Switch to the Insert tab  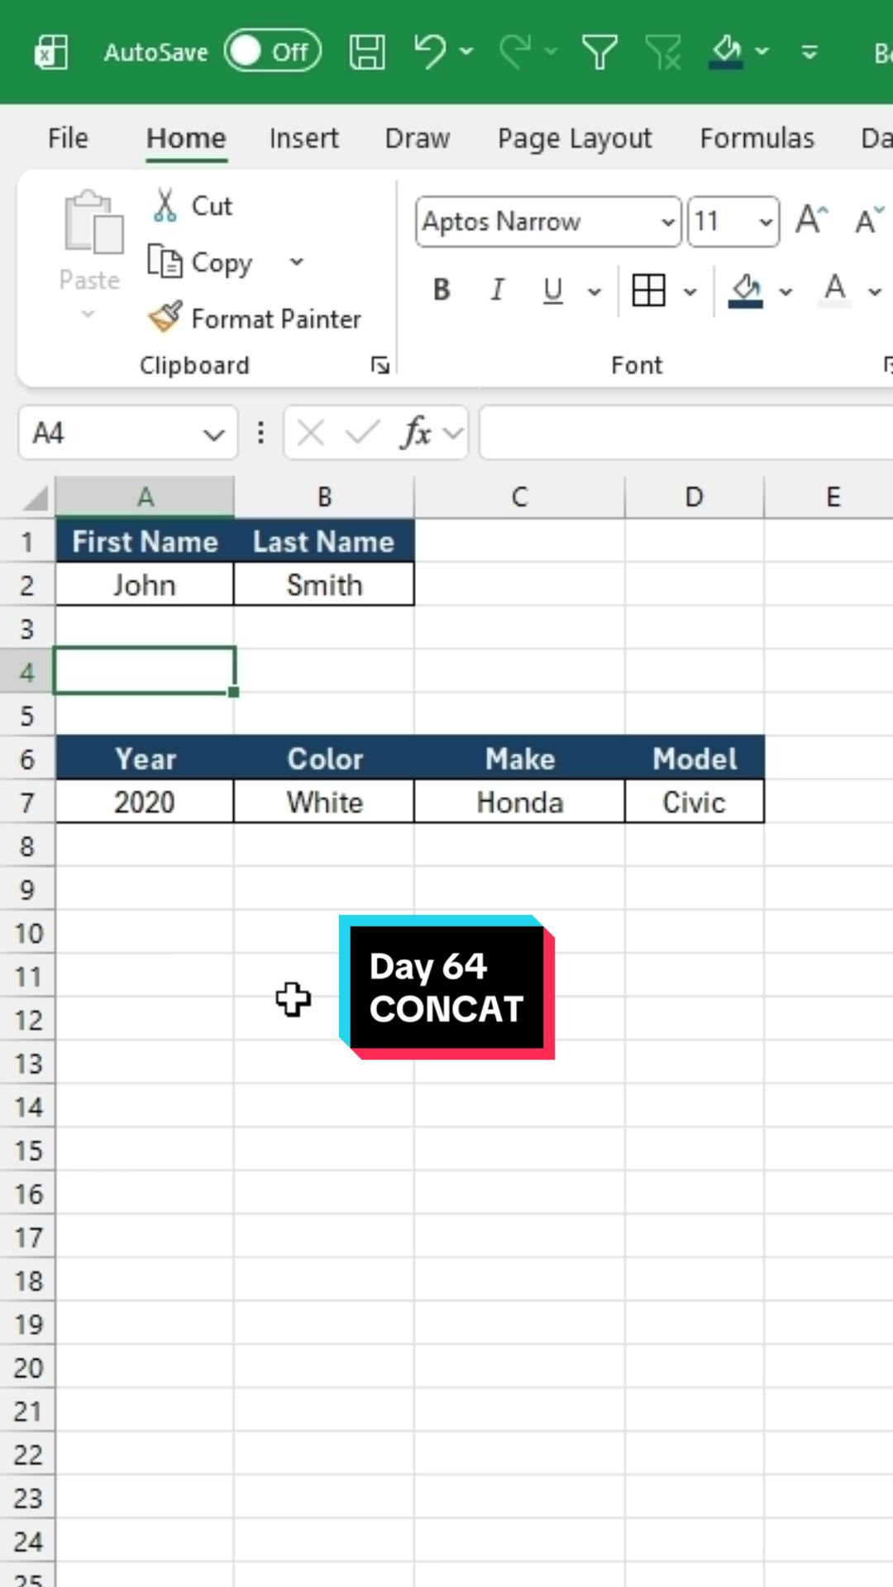click(x=303, y=138)
